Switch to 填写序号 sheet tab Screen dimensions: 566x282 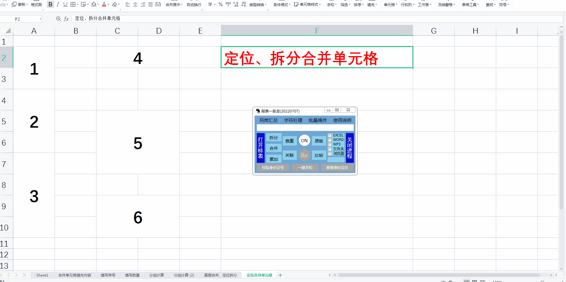pyautogui.click(x=108, y=275)
